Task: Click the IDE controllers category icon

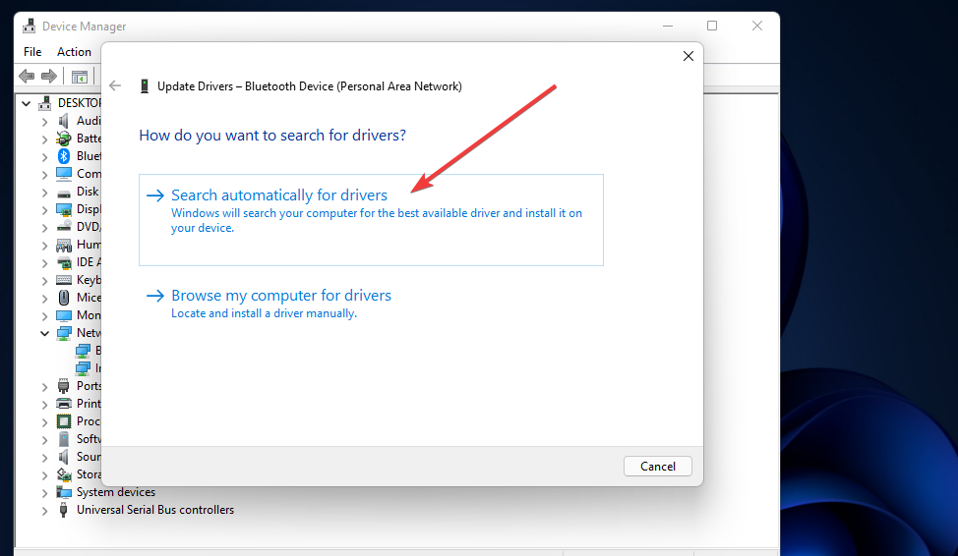Action: point(64,263)
